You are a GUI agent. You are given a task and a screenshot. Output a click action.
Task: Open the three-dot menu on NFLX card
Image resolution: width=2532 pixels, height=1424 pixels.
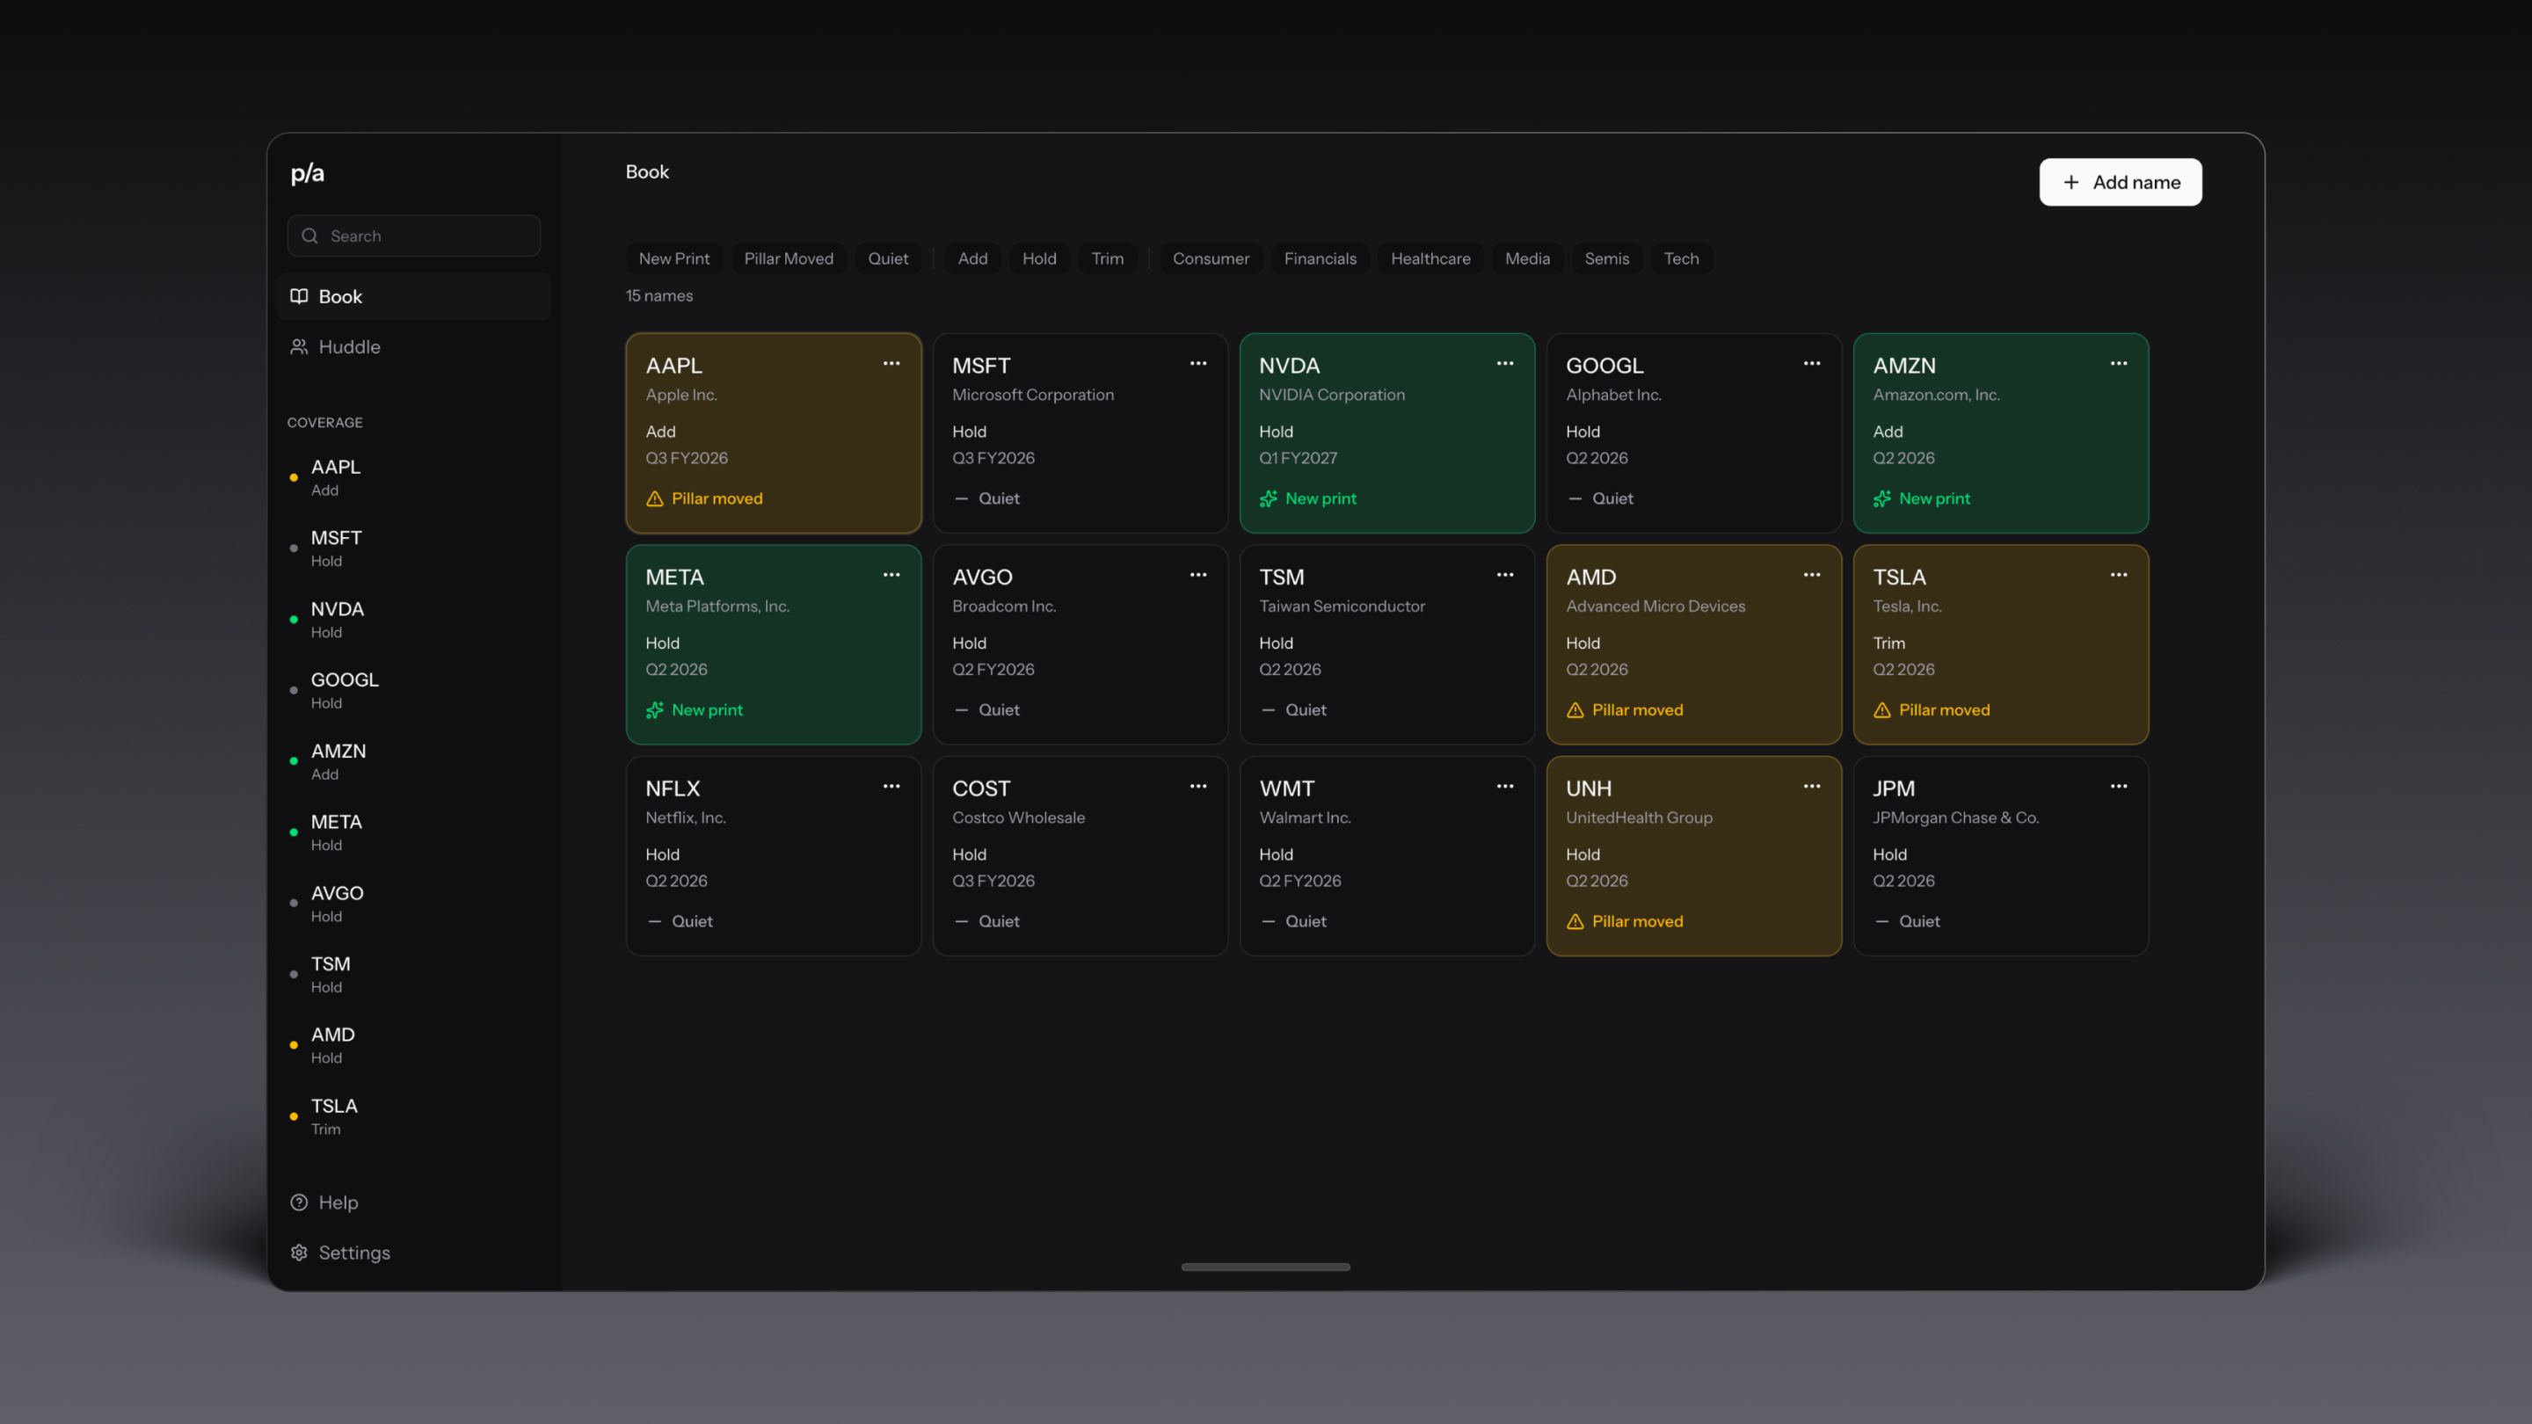pos(891,786)
